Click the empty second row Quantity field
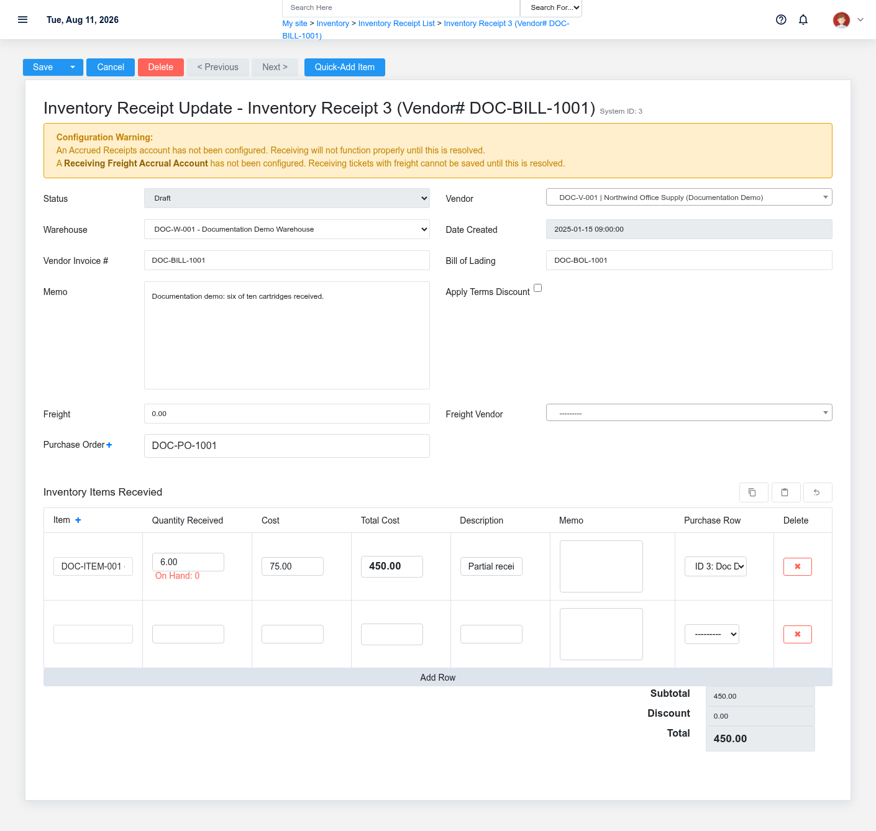876x831 pixels. point(188,634)
